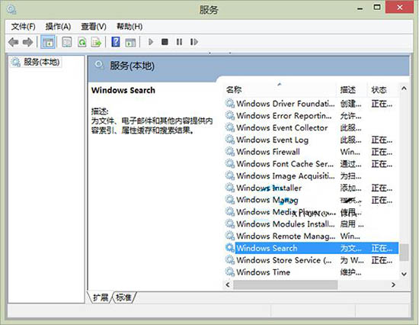Viewport: 419px width, 325px height.
Task: Switch to the 标准 tab
Action: tap(123, 298)
